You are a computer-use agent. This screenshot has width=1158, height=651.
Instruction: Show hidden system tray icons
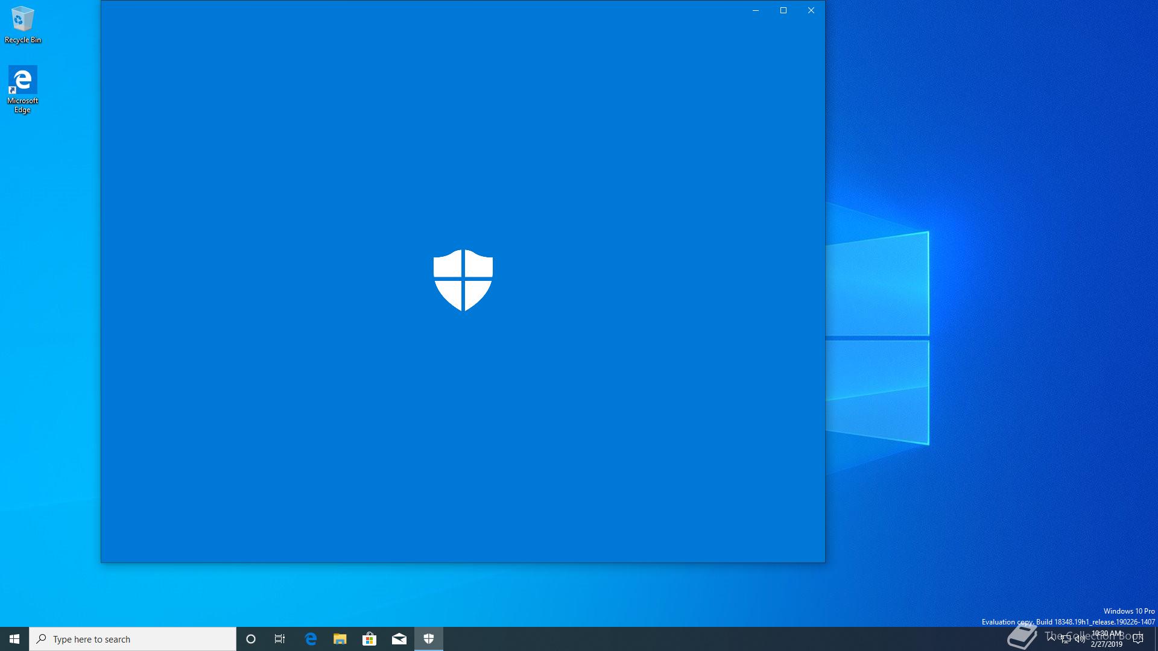pos(1051,639)
